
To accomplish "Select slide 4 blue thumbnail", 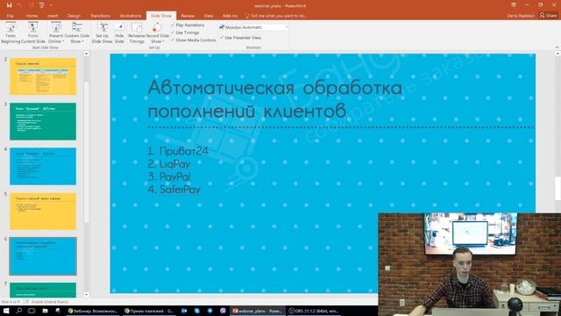I will (43, 166).
